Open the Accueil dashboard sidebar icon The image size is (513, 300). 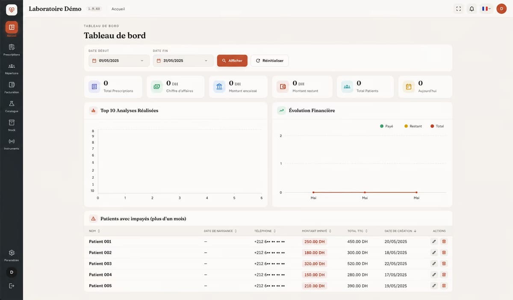point(12,27)
